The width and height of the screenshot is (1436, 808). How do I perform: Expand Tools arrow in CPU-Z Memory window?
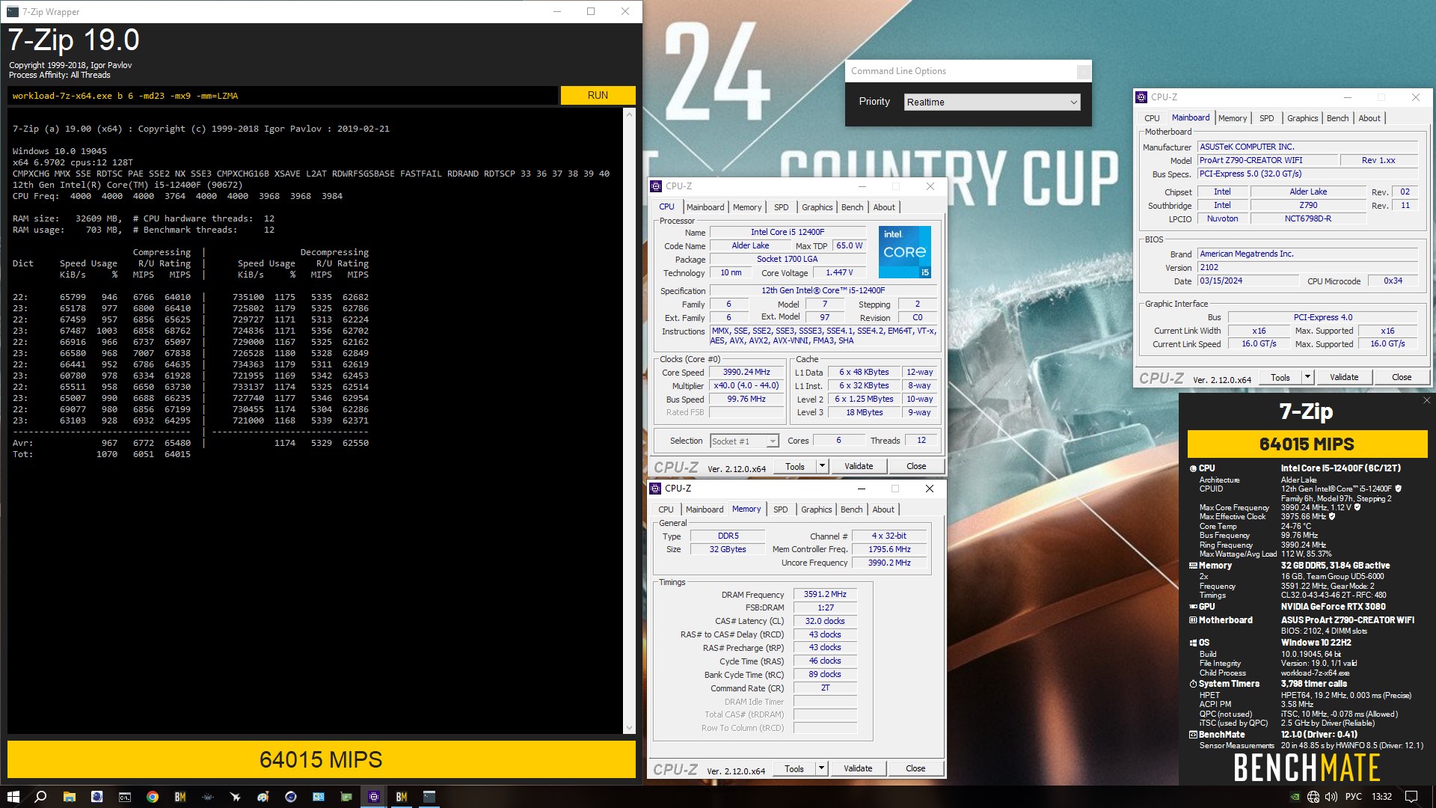pos(820,768)
